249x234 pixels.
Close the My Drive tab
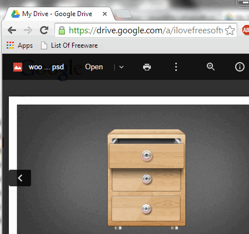[x=105, y=14]
